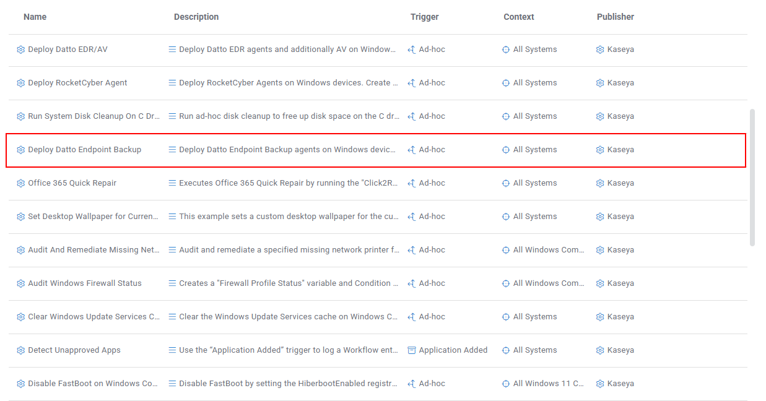
Task: Click Ad-hoc trigger icon in Deploy RocketCyber Agent row
Action: pyautogui.click(x=412, y=83)
